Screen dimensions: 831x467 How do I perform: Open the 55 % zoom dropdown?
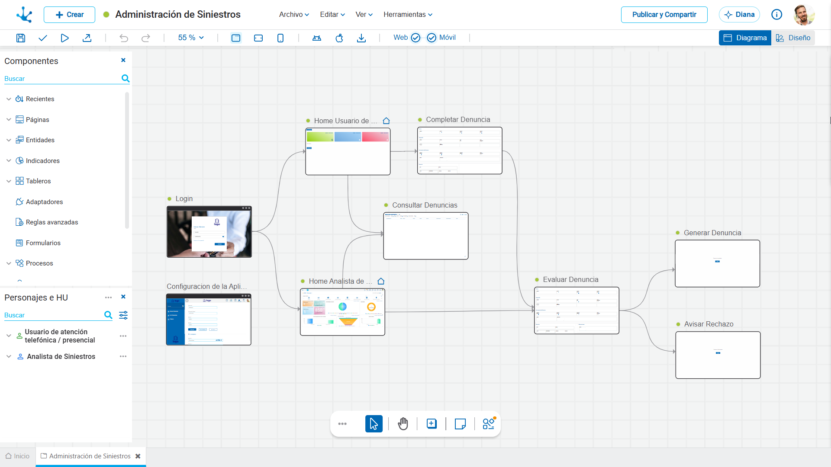coord(191,38)
